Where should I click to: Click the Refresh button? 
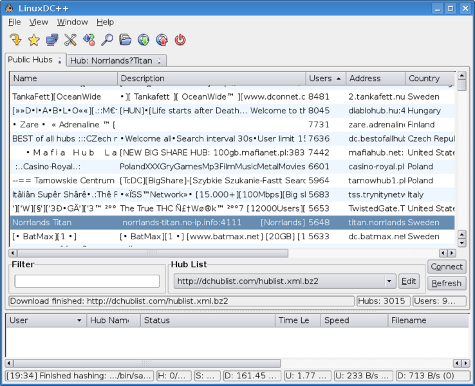[446, 283]
